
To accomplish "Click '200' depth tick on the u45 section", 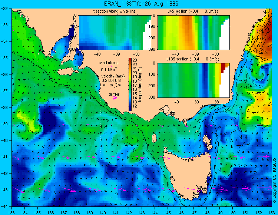I will [x=152, y=38].
